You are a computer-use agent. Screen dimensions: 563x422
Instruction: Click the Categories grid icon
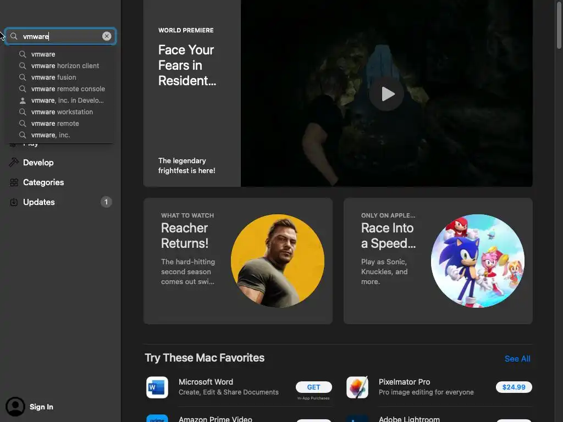pos(14,182)
